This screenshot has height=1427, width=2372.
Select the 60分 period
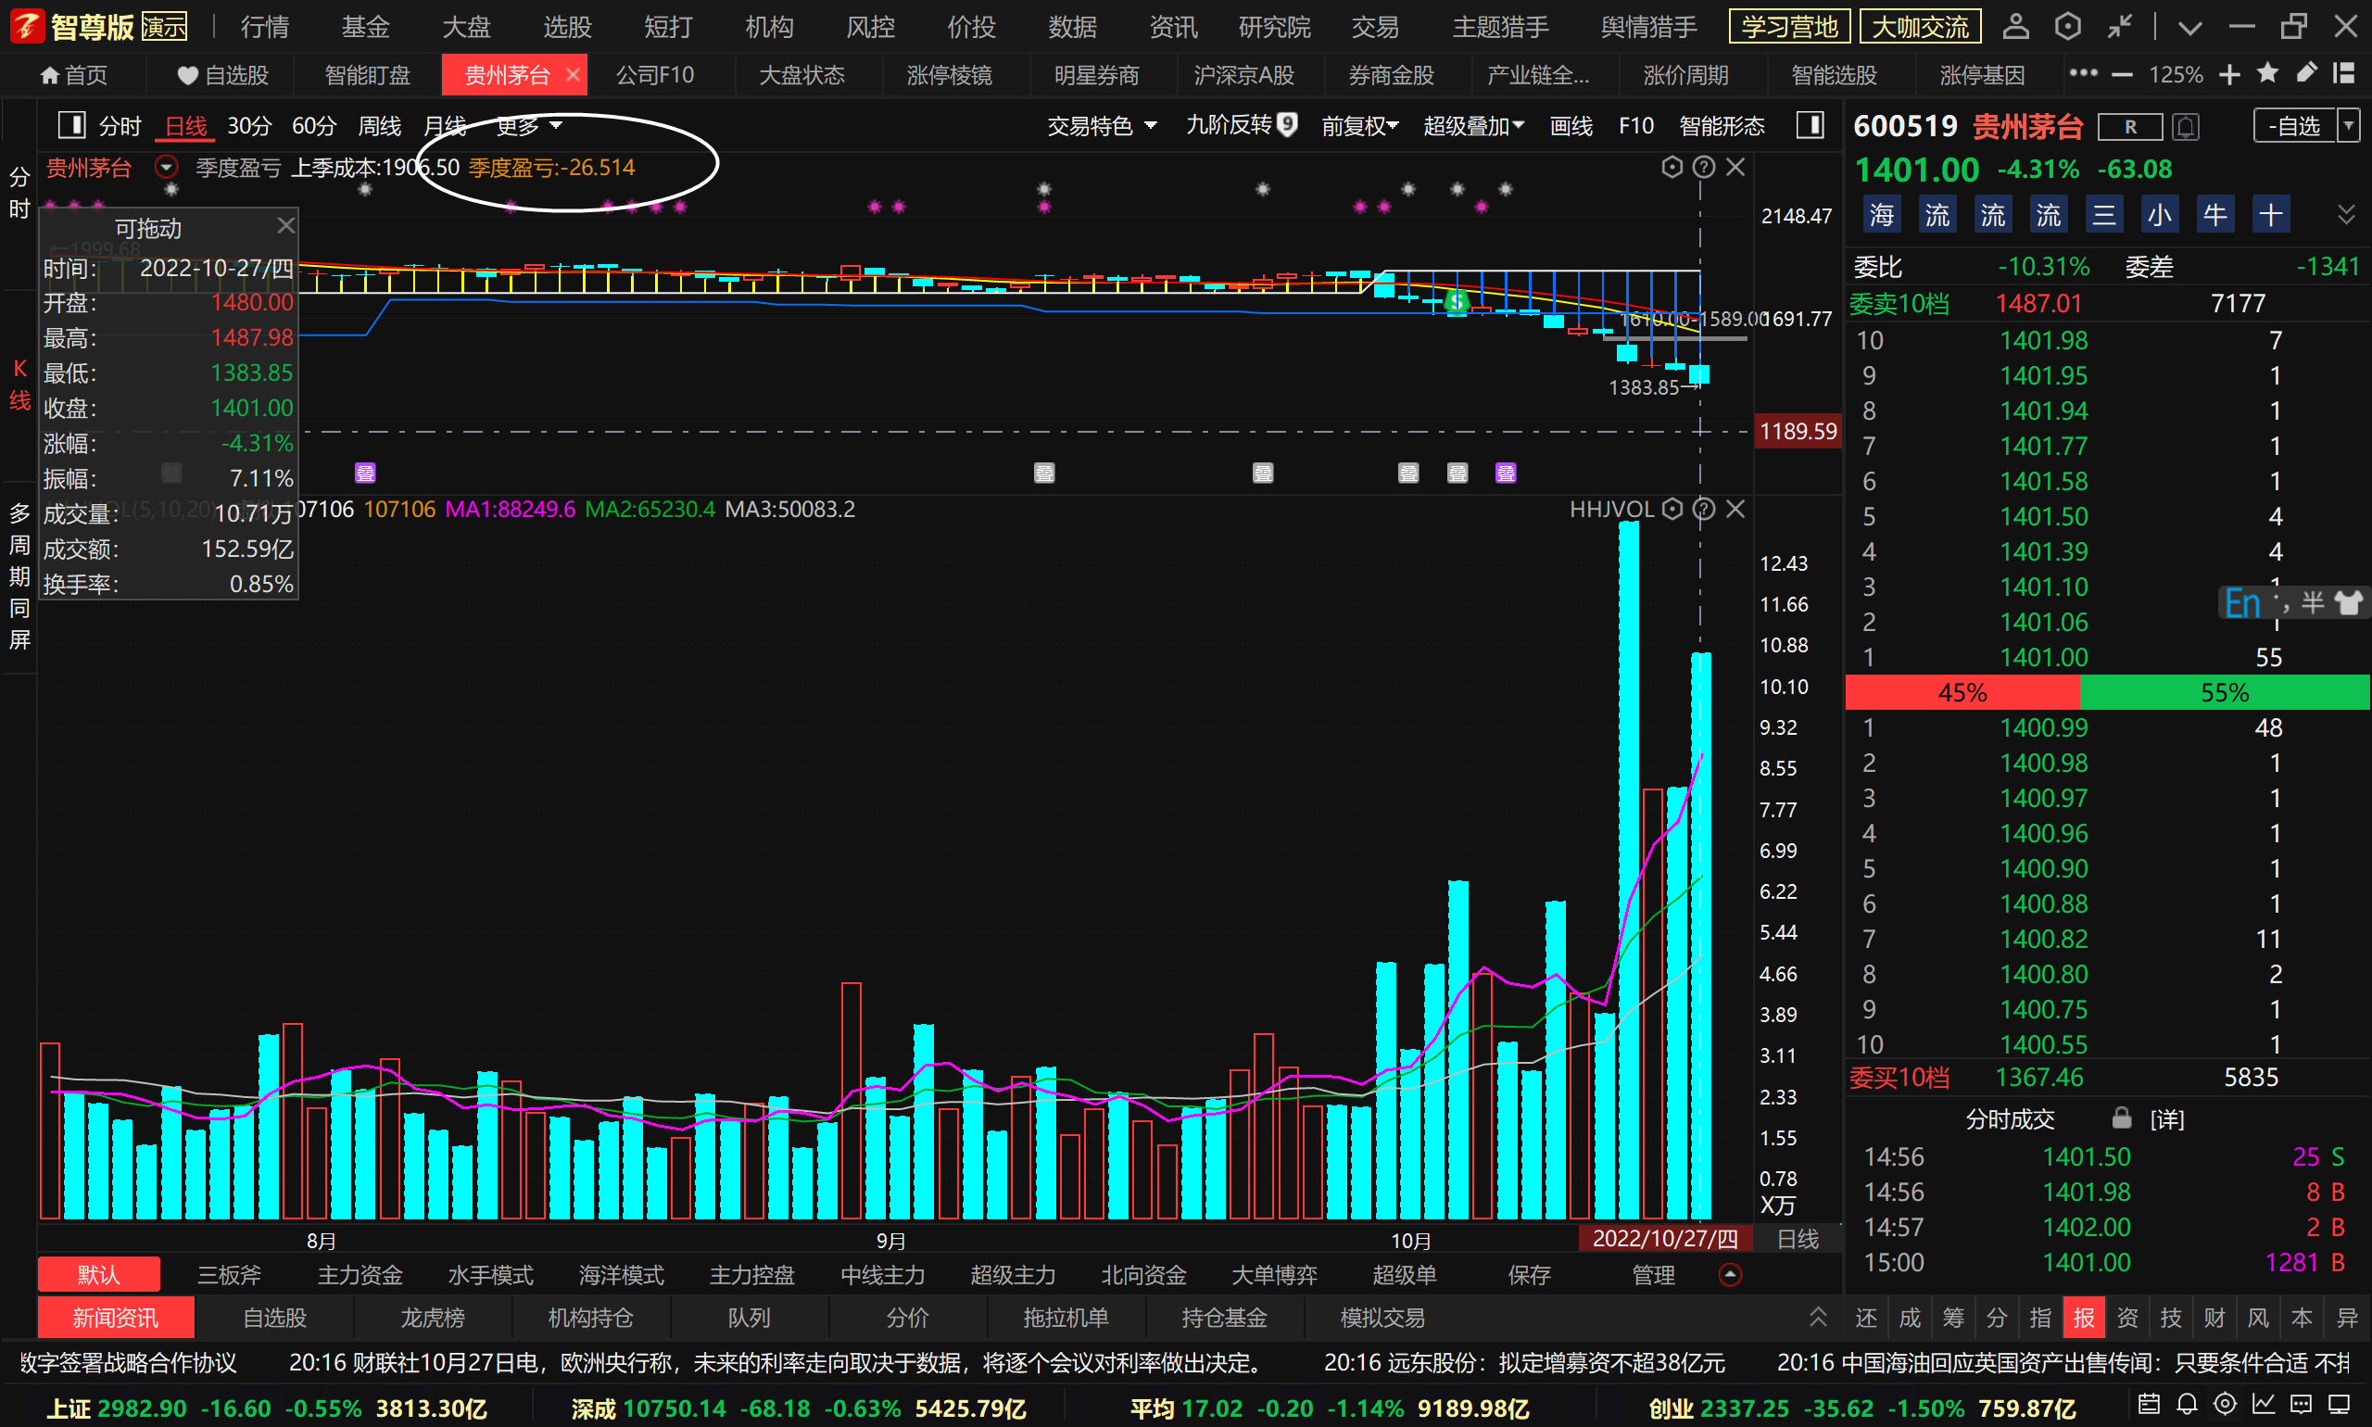coord(313,126)
